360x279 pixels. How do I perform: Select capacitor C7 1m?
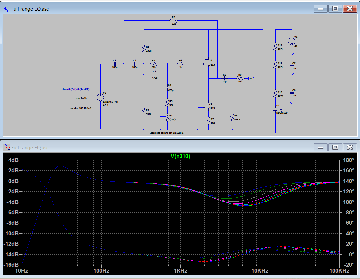(292, 66)
